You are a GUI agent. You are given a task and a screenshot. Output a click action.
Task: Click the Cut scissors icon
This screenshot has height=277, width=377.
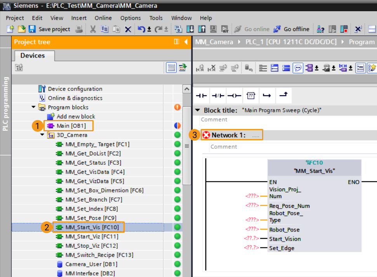93,29
